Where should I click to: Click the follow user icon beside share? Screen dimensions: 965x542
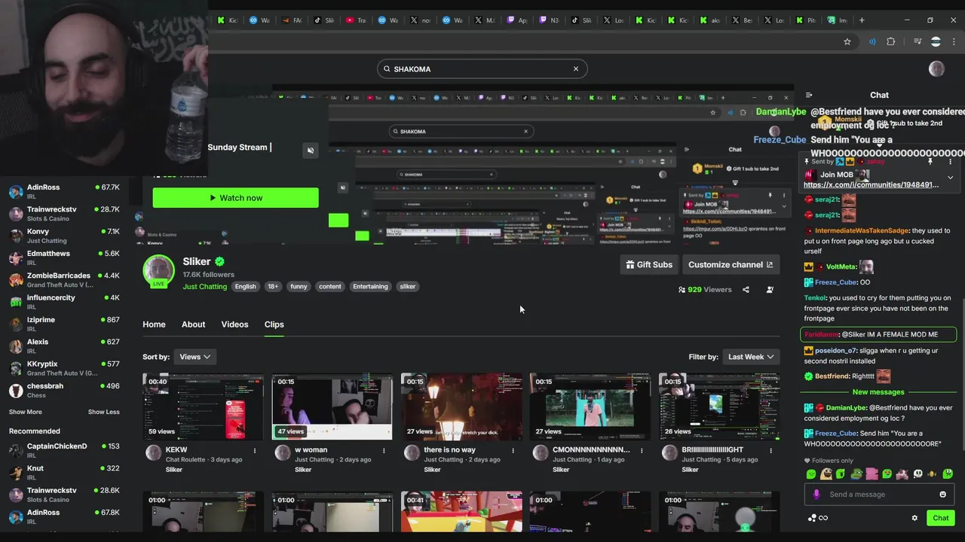tap(770, 290)
